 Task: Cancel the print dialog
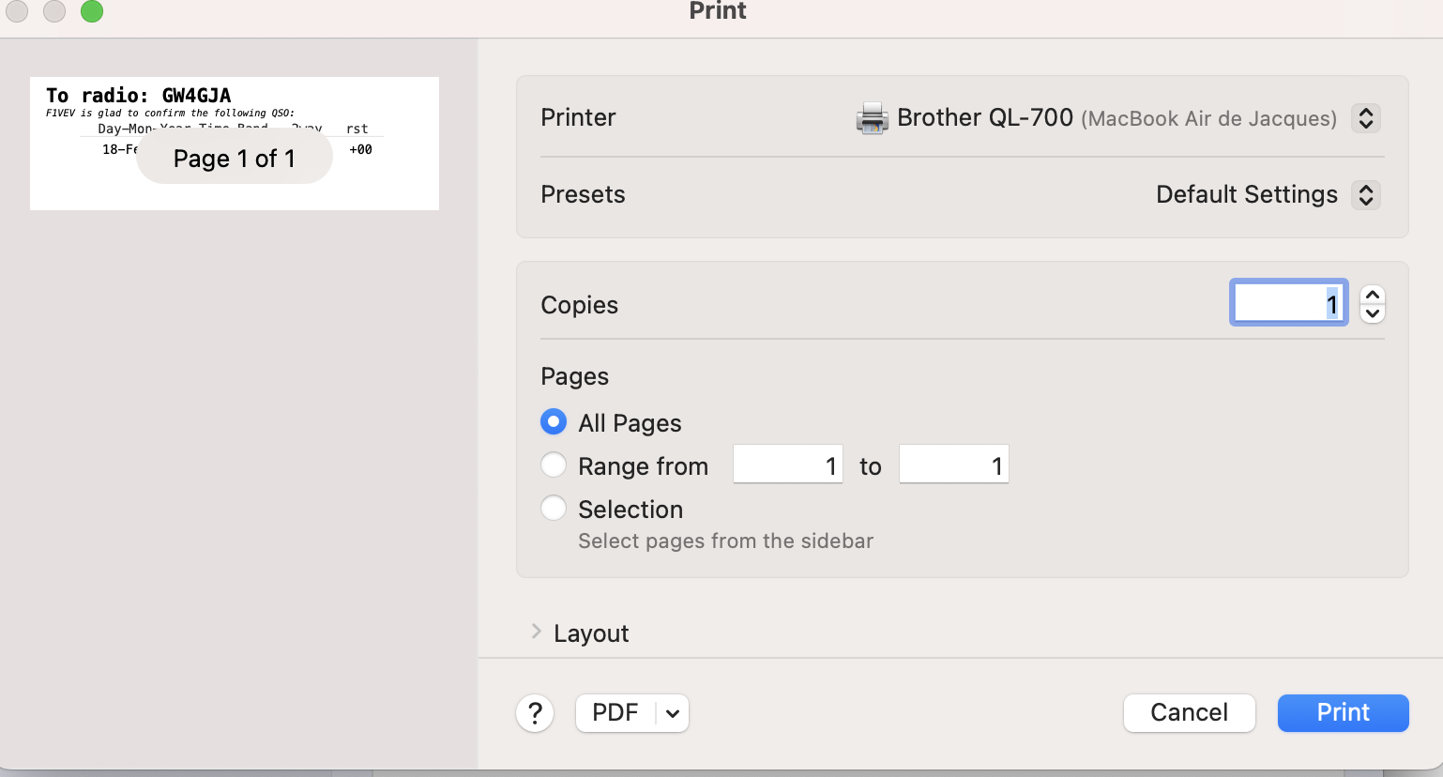1189,713
